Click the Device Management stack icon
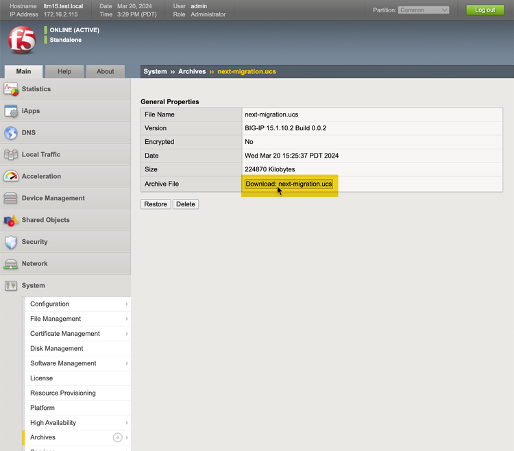The image size is (514, 451). [x=10, y=198]
